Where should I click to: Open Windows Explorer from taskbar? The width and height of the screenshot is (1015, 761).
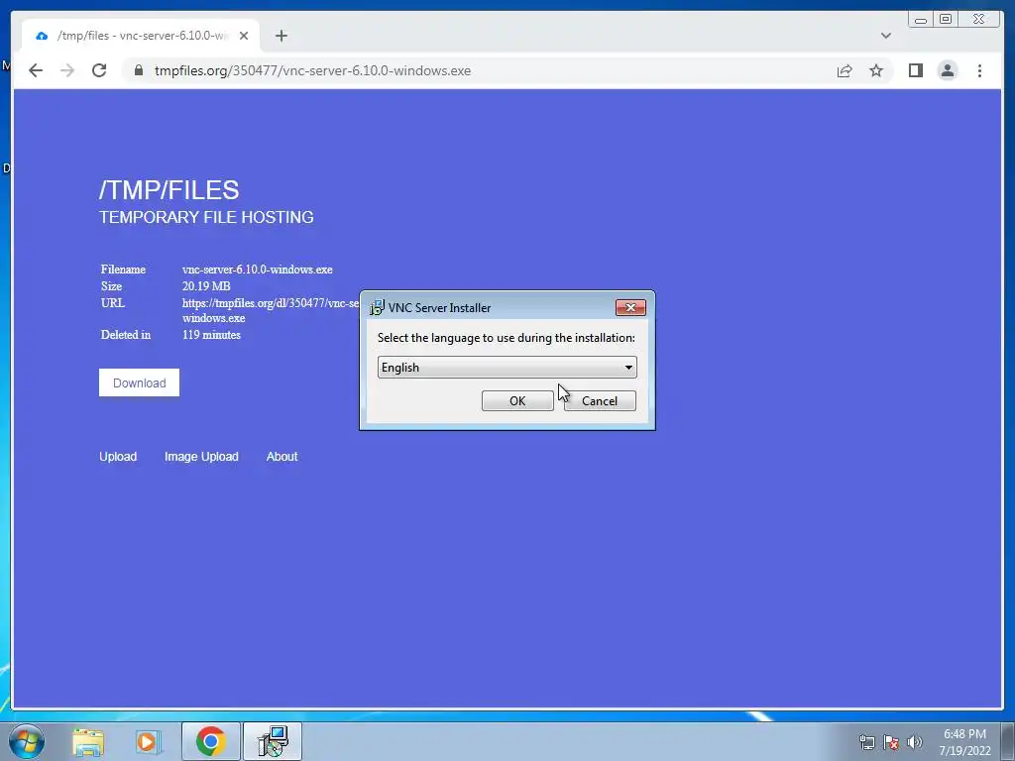click(88, 741)
